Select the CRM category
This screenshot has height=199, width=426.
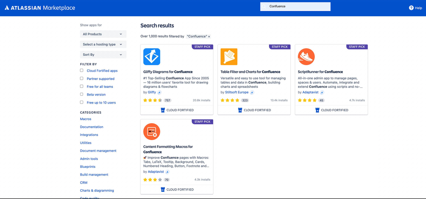[84, 182]
